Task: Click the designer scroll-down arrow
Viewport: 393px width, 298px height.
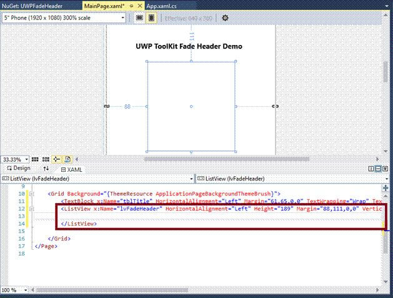Action: [386, 151]
